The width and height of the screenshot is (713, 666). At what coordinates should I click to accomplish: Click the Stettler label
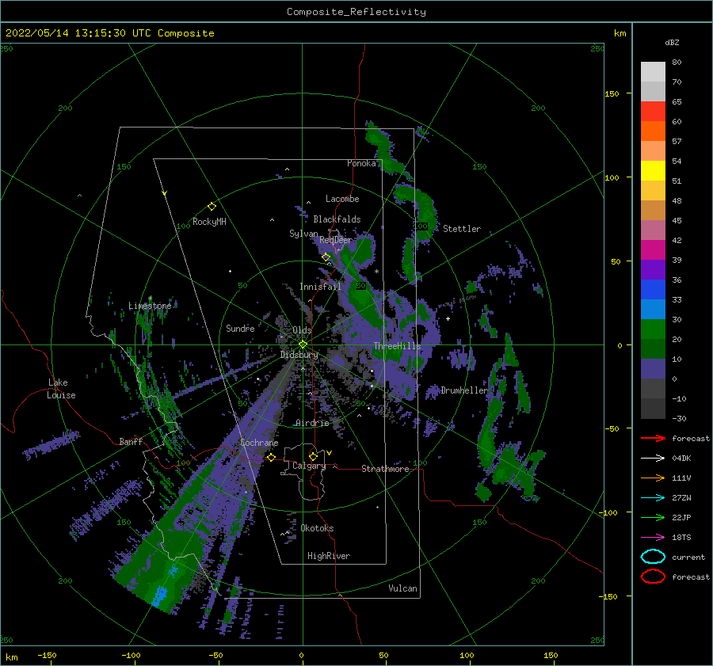click(x=462, y=229)
